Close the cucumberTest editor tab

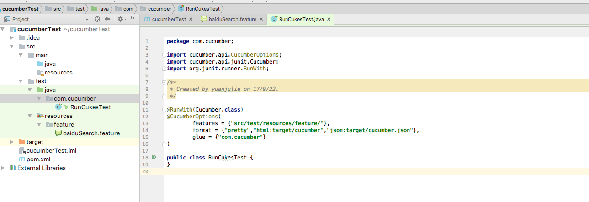(x=190, y=19)
